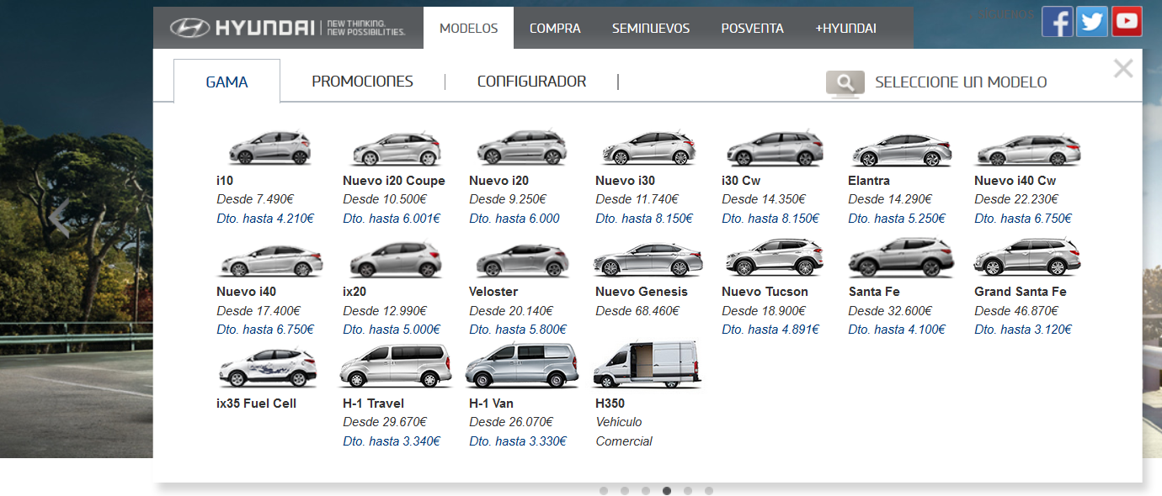Select the active fourth carousel dot

(667, 491)
